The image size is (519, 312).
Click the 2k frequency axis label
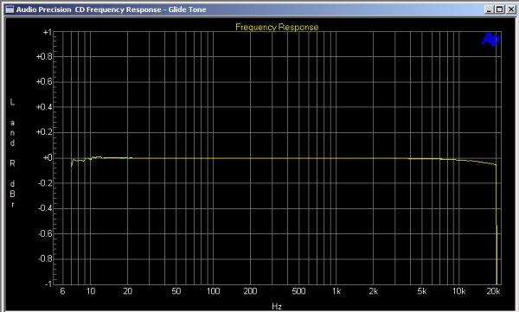point(374,291)
